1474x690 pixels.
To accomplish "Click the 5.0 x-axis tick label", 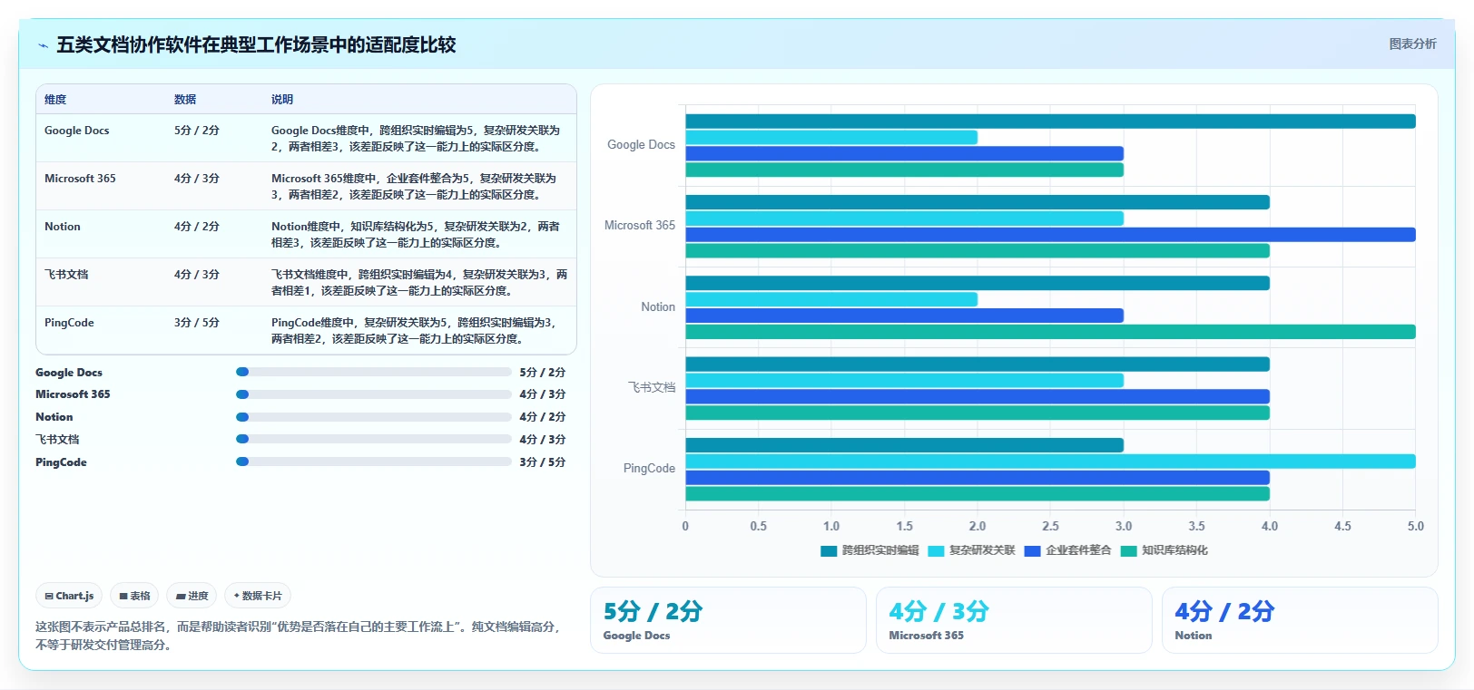I will tap(1416, 526).
